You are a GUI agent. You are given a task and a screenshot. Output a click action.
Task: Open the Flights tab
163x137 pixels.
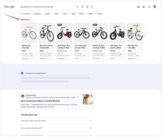click(x=90, y=14)
